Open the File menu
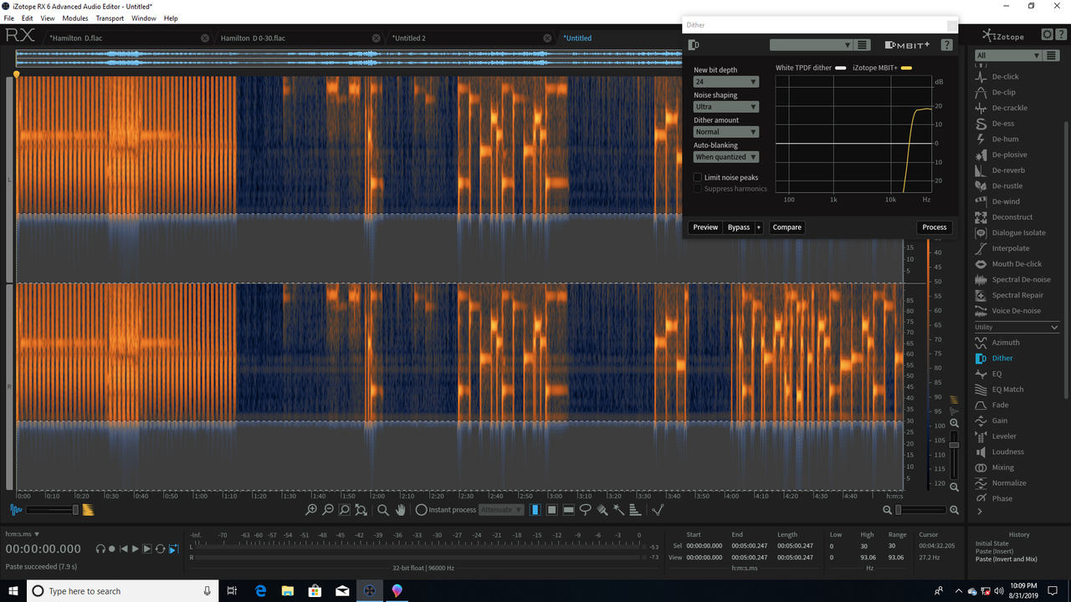 click(x=8, y=18)
